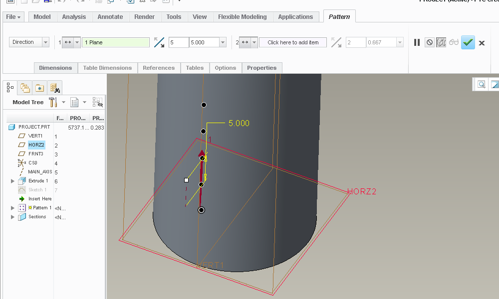Click the Model Tree settings hammer icon
Image resolution: width=499 pixels, height=299 pixels.
(x=53, y=102)
